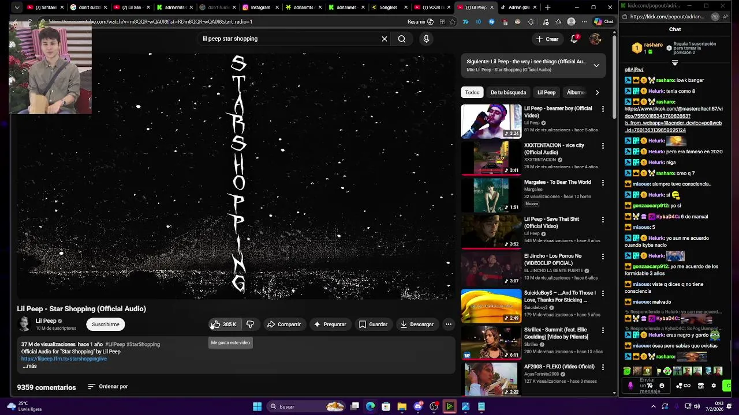Open YouTube notifications bell
Image resolution: width=739 pixels, height=415 pixels.
coord(574,39)
